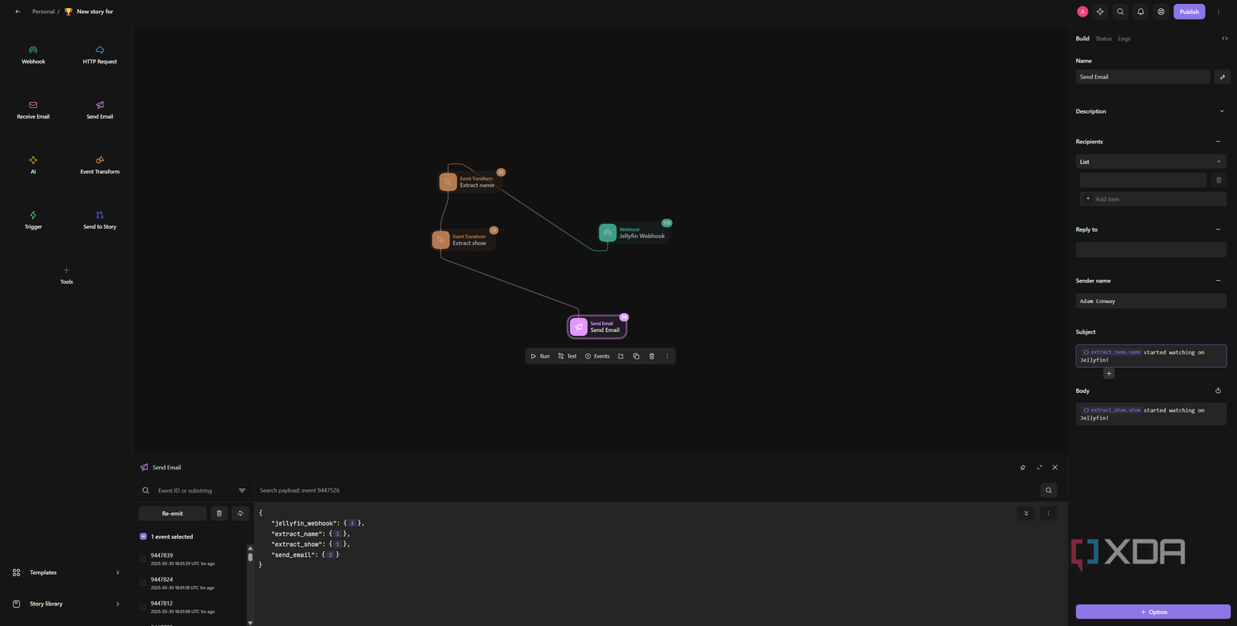Viewport: 1237px width, 626px height.
Task: Collapse the Recipients section
Action: [1218, 142]
